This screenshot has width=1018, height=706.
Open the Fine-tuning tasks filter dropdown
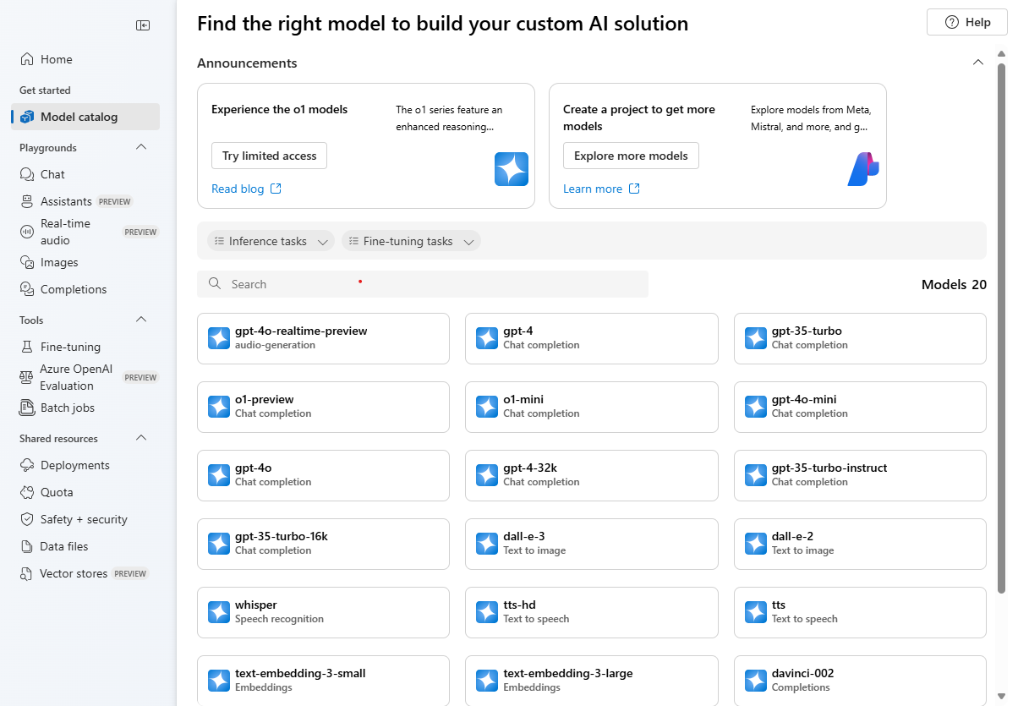[411, 241]
